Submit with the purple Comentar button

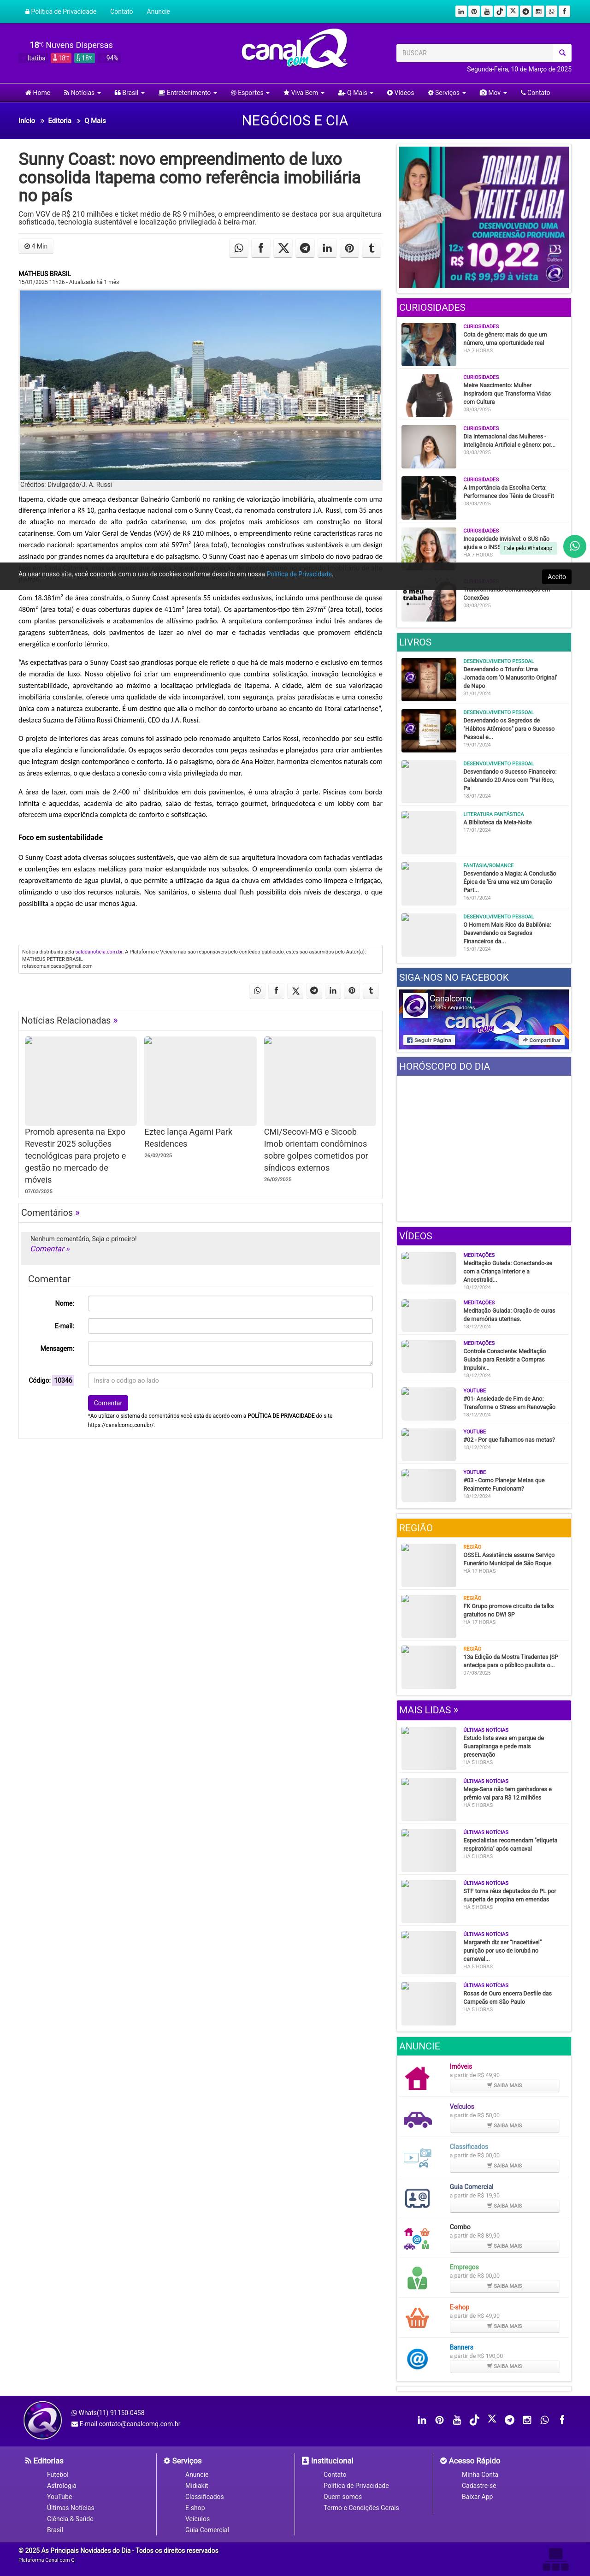[107, 1402]
